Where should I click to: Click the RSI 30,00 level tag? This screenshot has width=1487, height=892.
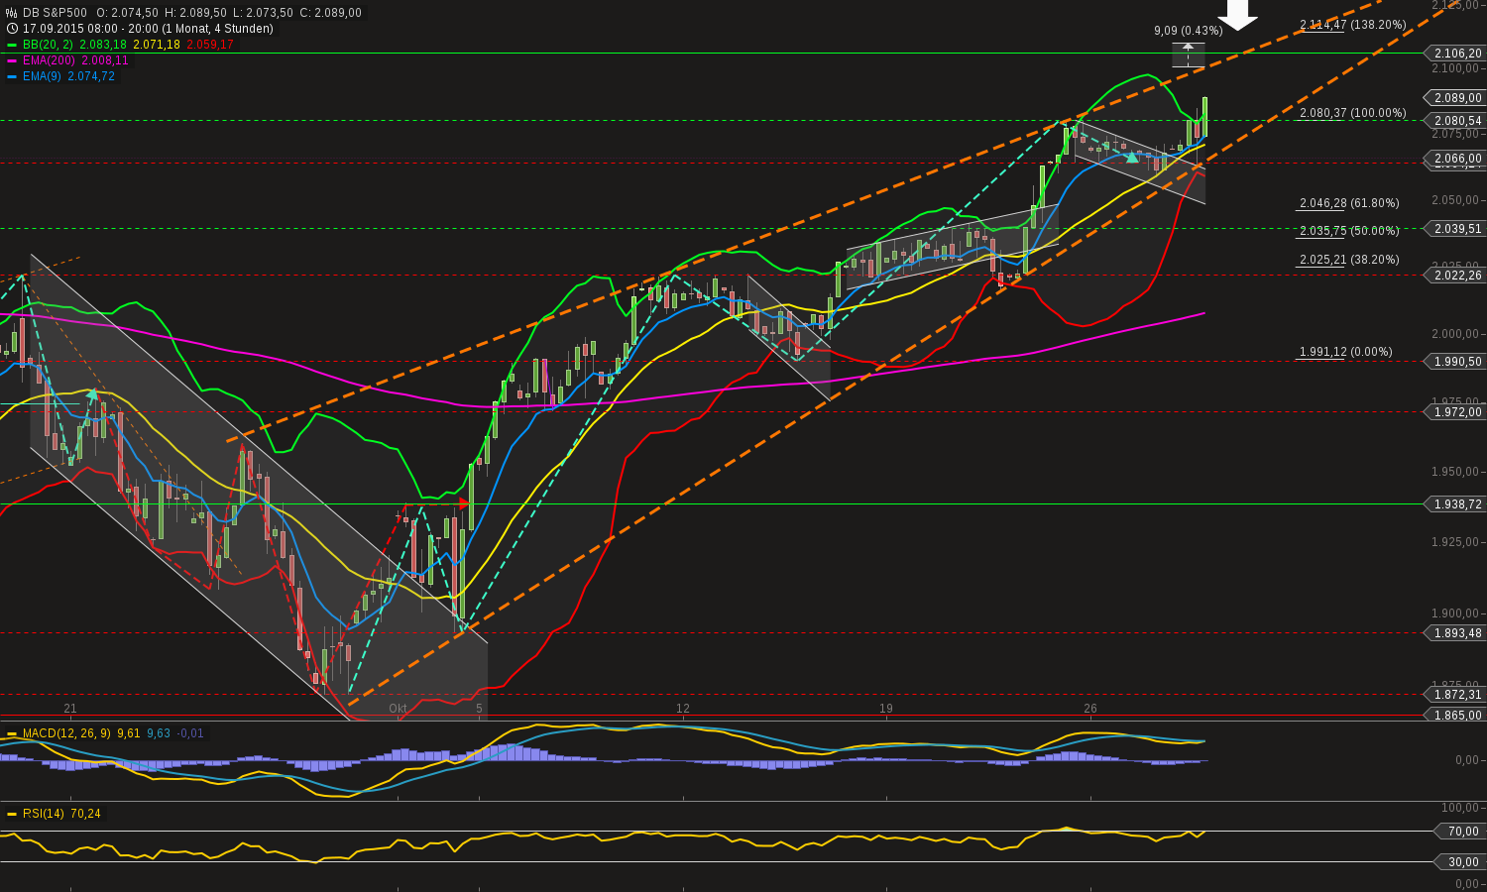click(1461, 862)
